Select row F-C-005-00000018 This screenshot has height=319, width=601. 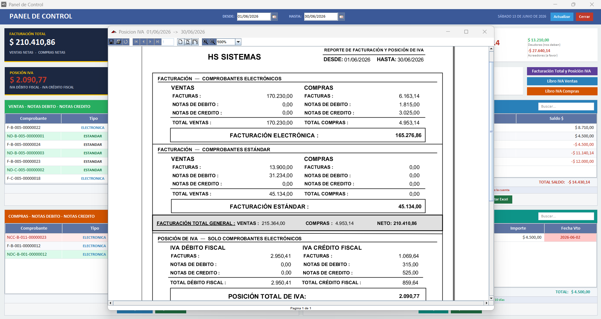(56, 178)
